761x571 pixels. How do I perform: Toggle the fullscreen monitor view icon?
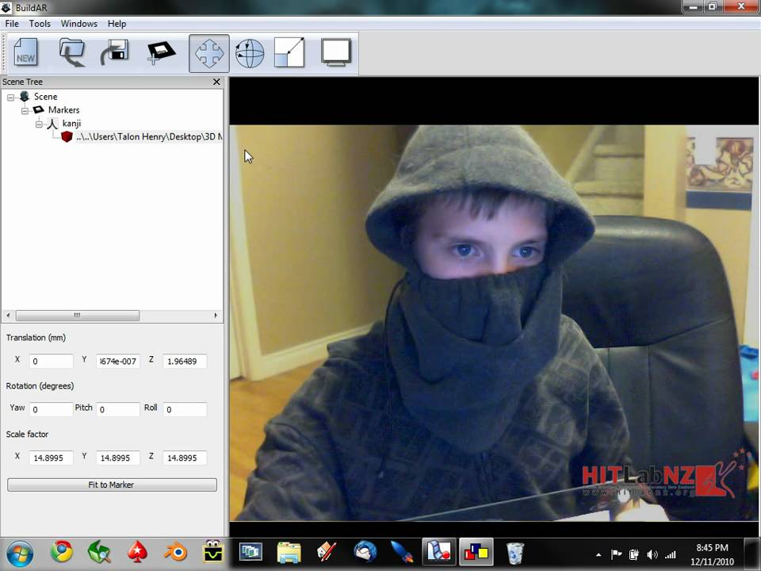(336, 52)
